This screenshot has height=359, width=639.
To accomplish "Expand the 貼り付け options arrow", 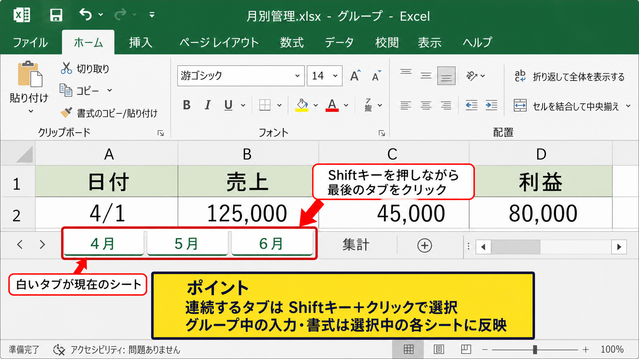I will pyautogui.click(x=31, y=111).
